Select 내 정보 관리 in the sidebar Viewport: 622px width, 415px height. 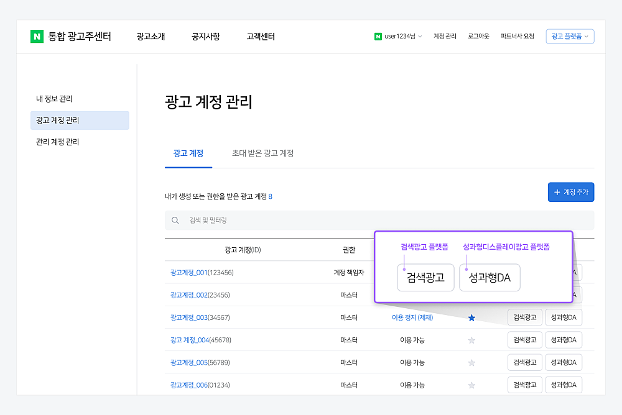(54, 99)
